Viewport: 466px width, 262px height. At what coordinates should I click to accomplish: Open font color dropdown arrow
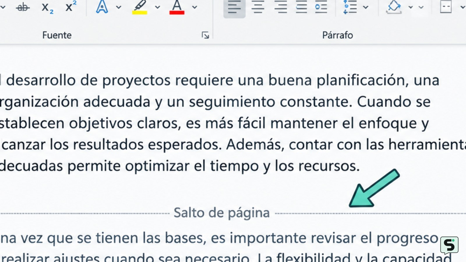click(x=195, y=7)
